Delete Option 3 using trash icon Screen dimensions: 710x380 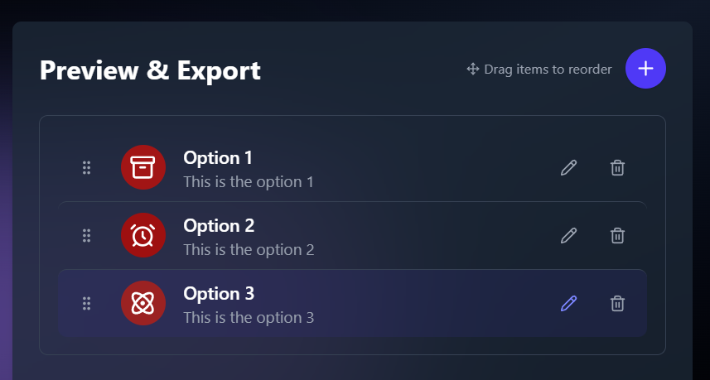coord(618,304)
